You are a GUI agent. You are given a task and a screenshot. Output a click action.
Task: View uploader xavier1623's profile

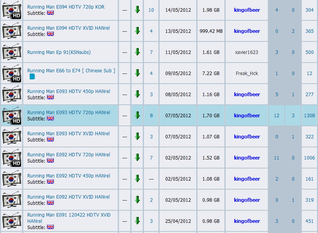pyautogui.click(x=247, y=52)
